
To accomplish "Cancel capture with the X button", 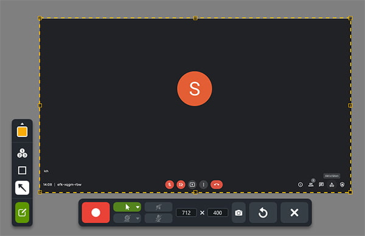I will (294, 212).
